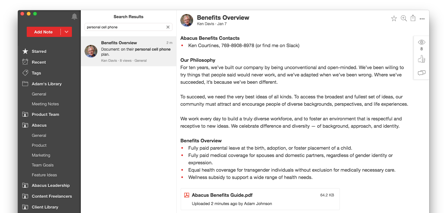Click Ken Davis · 8 views · General line
This screenshot has width=447, height=213.
click(x=124, y=60)
